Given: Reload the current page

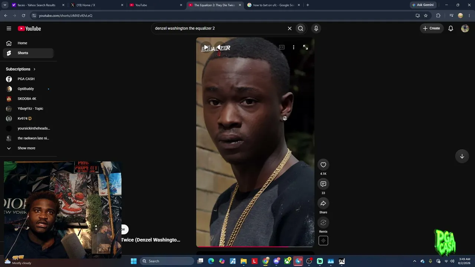Looking at the screenshot, I should [x=23, y=16].
